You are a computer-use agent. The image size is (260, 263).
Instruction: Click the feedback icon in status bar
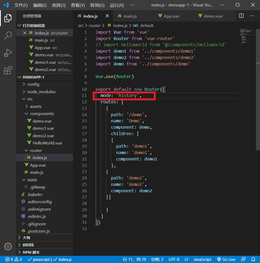pos(243,259)
